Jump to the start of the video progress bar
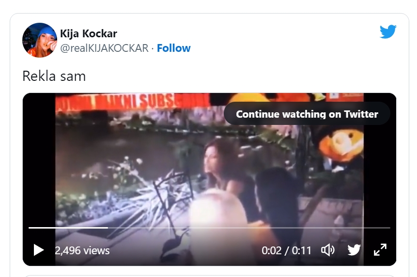The width and height of the screenshot is (417, 277). pyautogui.click(x=30, y=228)
